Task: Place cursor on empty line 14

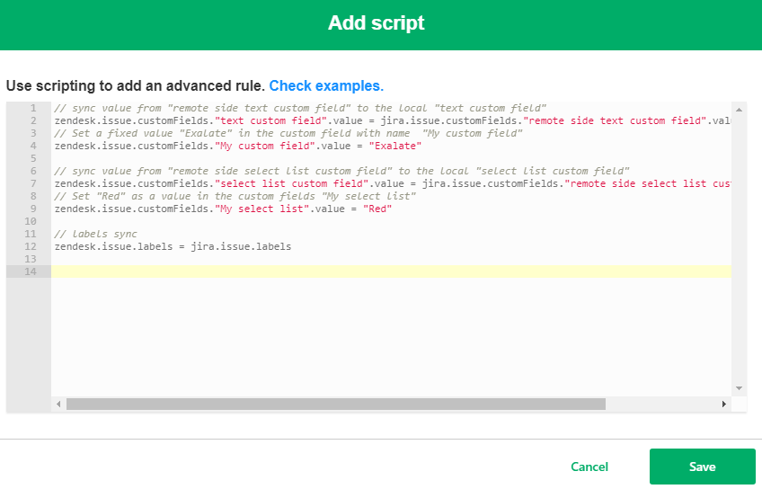Action: pyautogui.click(x=391, y=271)
